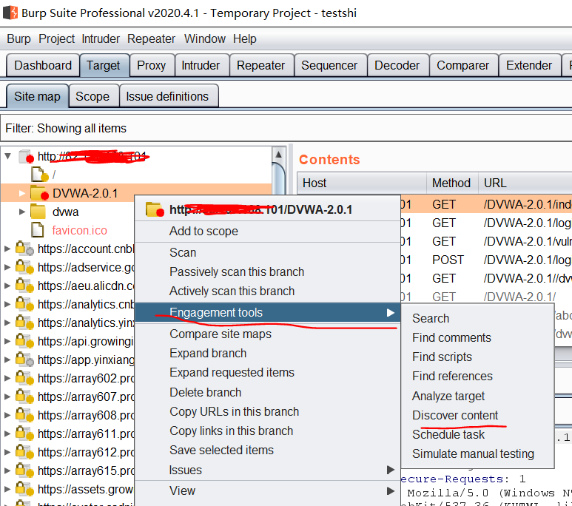Open the Issue definitions sub-tab
This screenshot has width=572, height=506.
(167, 96)
